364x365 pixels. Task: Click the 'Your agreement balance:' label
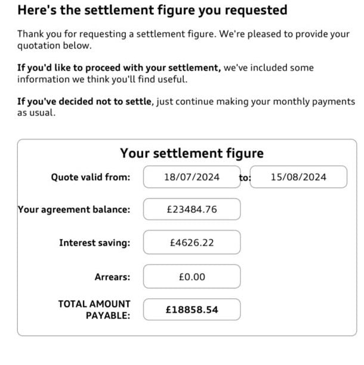point(74,209)
